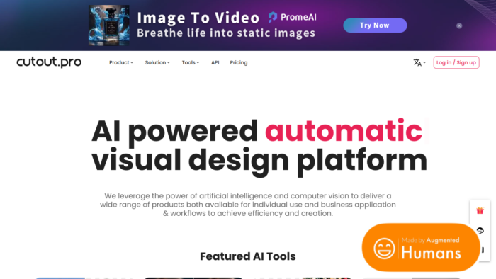Image resolution: width=496 pixels, height=279 pixels.
Task: Click the Featured AI Tools heading
Action: pyautogui.click(x=248, y=256)
